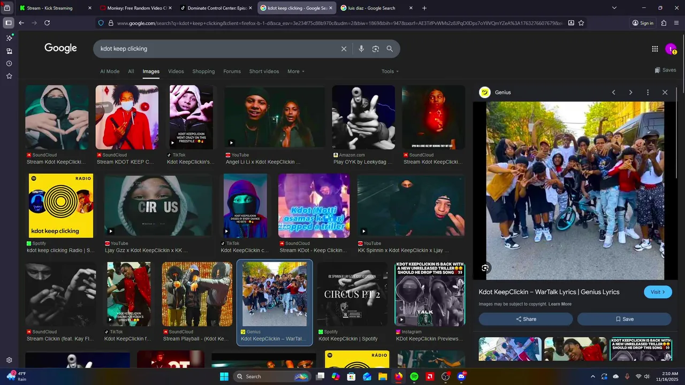The width and height of the screenshot is (685, 385).
Task: Open a new browser tab
Action: [424, 8]
